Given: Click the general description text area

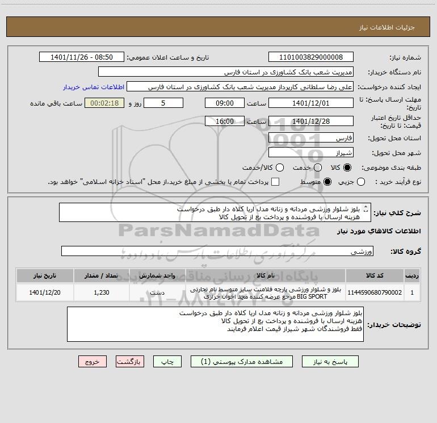Looking at the screenshot, I should point(215,213).
